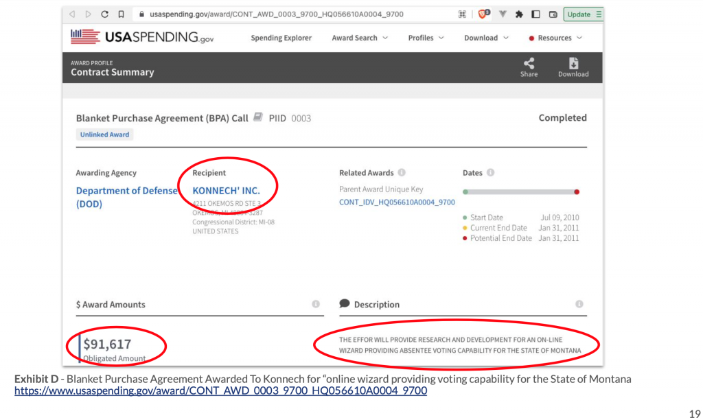Open the Brave Shields lion icon
The image size is (703, 420).
483,14
